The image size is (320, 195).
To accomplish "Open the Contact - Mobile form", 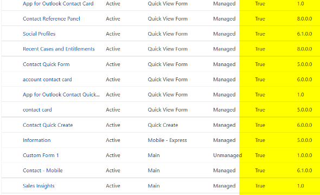I will tap(43, 170).
